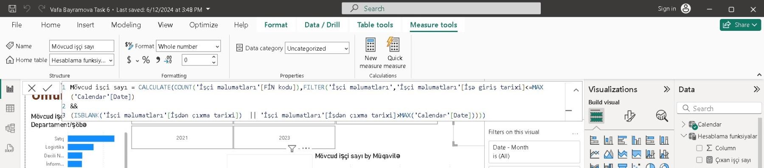Screen dimensions: 764x168
Task: Click the currency dollar format icon
Action: click(129, 60)
